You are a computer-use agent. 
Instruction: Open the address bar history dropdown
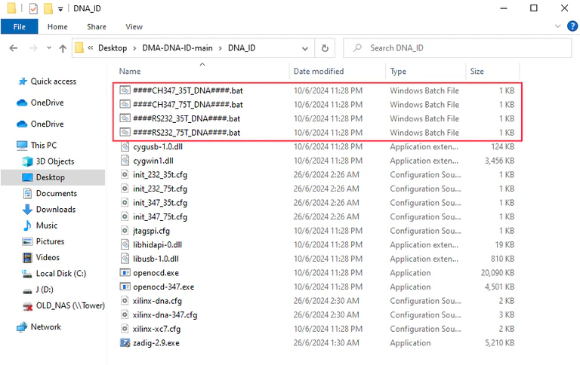pyautogui.click(x=305, y=48)
